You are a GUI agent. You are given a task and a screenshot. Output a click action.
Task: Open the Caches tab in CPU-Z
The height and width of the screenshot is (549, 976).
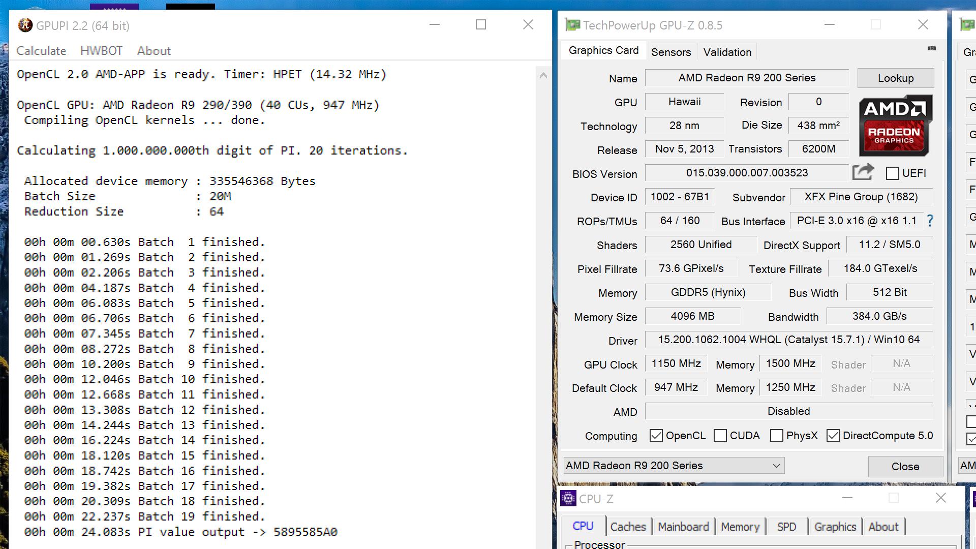[x=628, y=527]
